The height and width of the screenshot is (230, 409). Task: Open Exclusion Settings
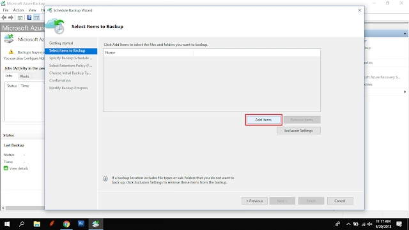point(298,131)
